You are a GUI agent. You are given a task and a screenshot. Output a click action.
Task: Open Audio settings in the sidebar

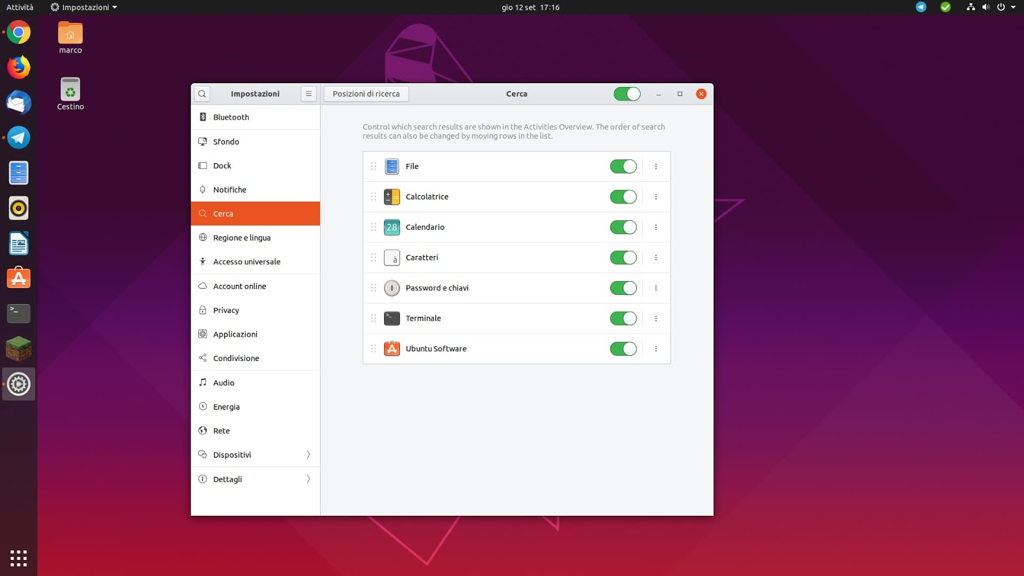tap(255, 383)
